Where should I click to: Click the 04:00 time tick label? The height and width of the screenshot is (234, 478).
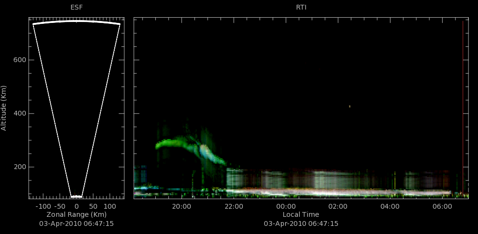(390, 206)
